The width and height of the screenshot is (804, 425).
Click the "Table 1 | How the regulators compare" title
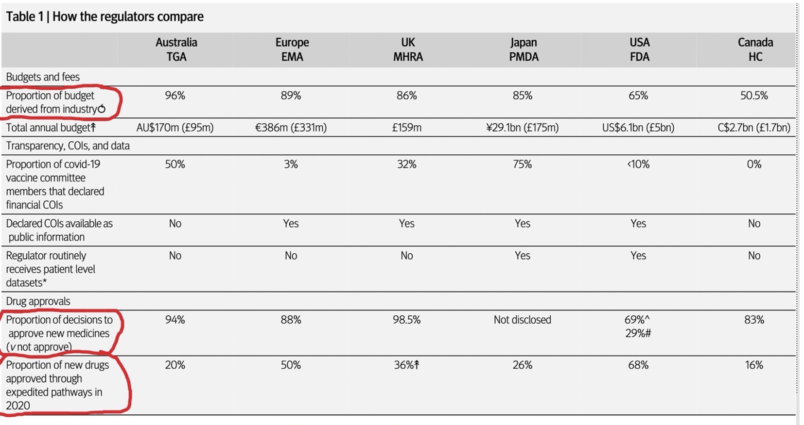(105, 16)
